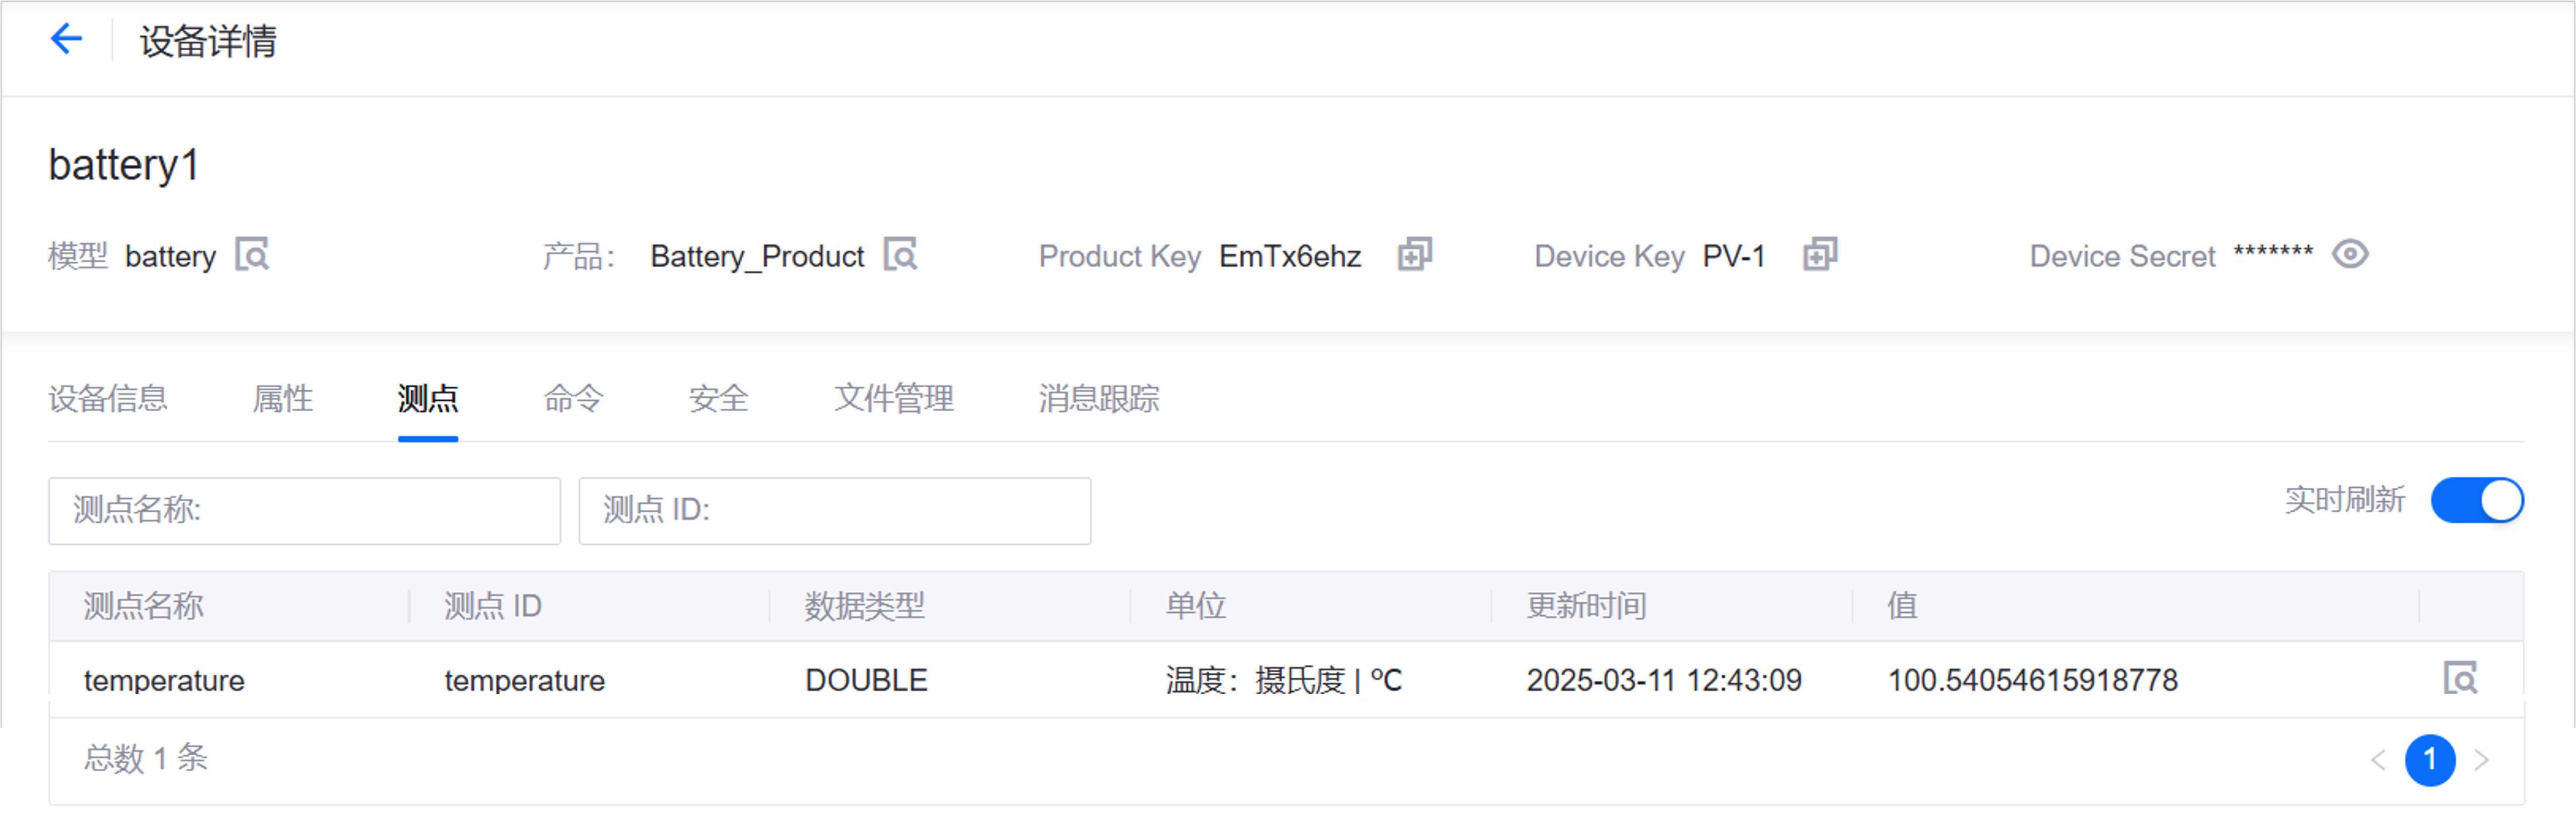Open Battery_Product details icon
Image resolution: width=2576 pixels, height=826 pixels.
pyautogui.click(x=900, y=255)
